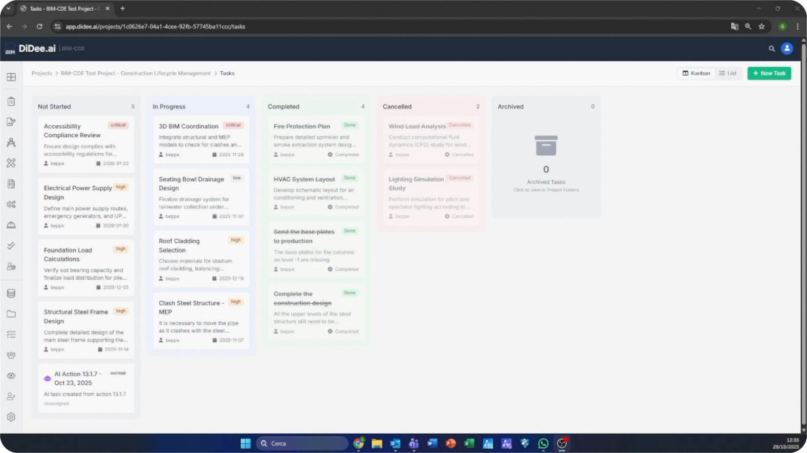Open the user profile avatar icon
The image size is (807, 453).
786,48
